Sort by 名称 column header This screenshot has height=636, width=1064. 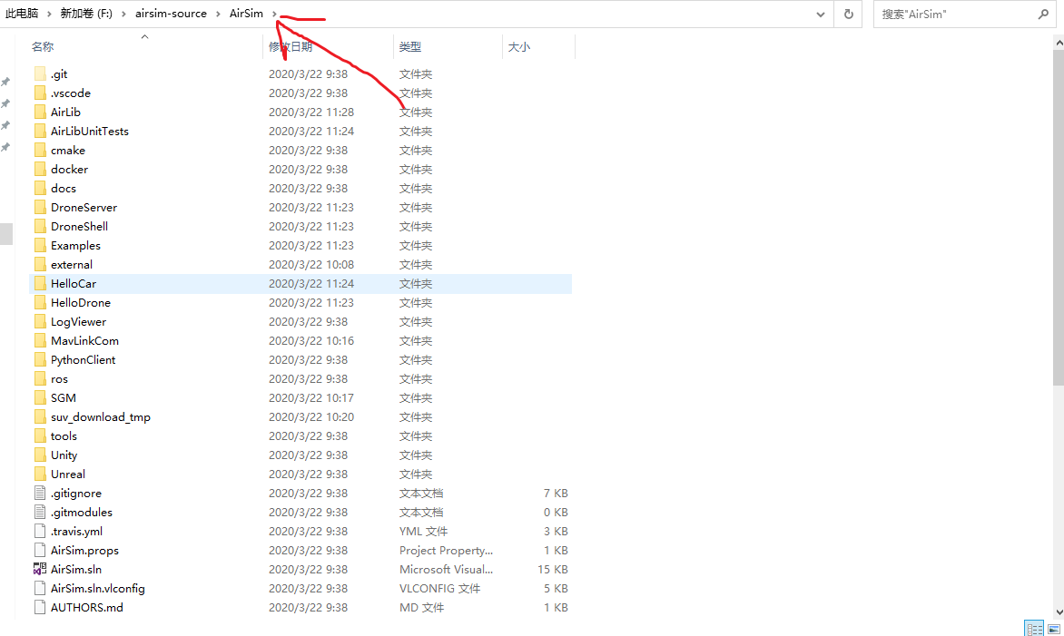coord(42,47)
